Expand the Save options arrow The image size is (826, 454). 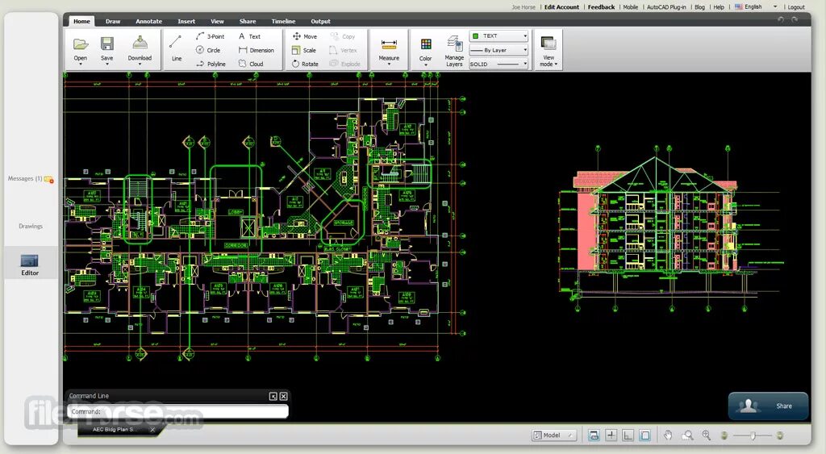(107, 65)
